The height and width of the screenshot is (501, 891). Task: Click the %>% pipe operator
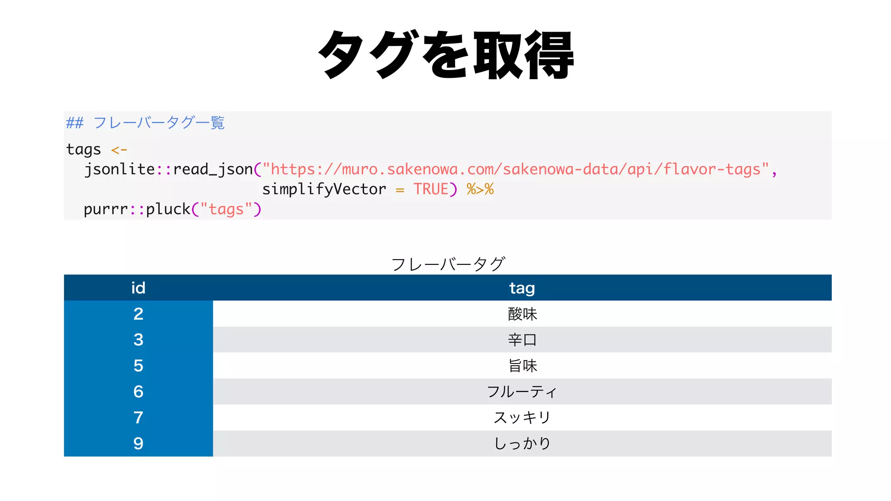coord(480,189)
